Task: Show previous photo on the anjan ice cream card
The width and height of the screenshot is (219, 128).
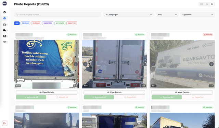Action: click(x=17, y=64)
